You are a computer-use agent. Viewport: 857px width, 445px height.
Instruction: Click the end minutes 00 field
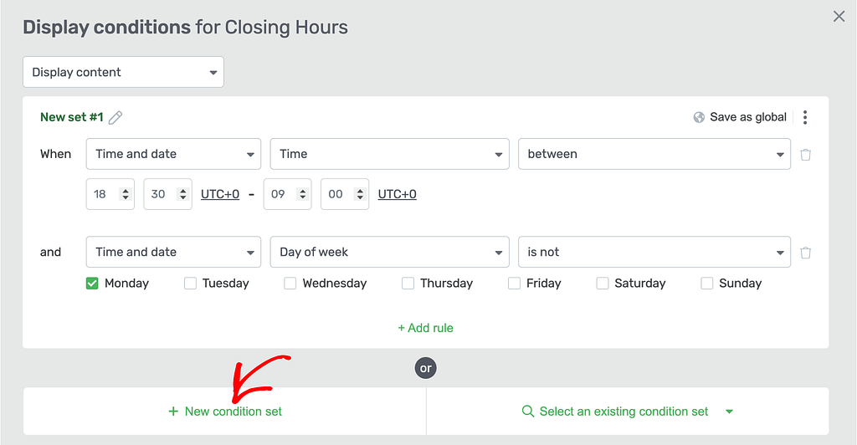point(344,194)
